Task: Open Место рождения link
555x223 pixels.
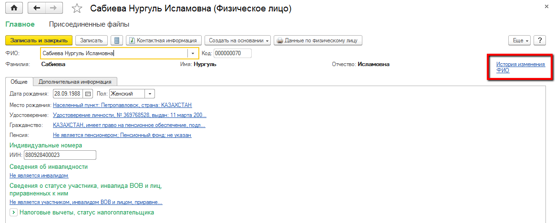Action: pos(123,105)
